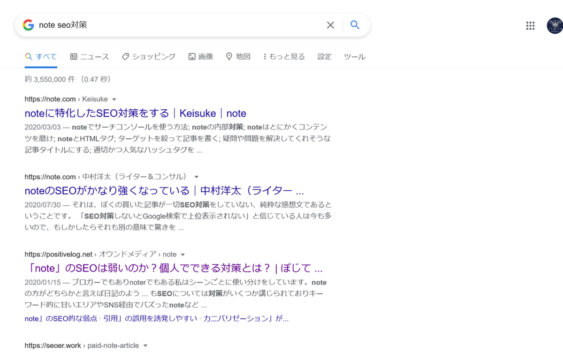The height and width of the screenshot is (352, 563).
Task: Click the Google logo in the search box
Action: (28, 25)
